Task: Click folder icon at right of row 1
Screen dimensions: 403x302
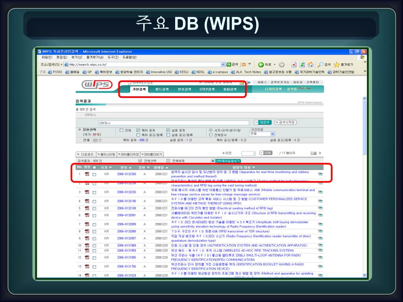Action: coord(320,174)
